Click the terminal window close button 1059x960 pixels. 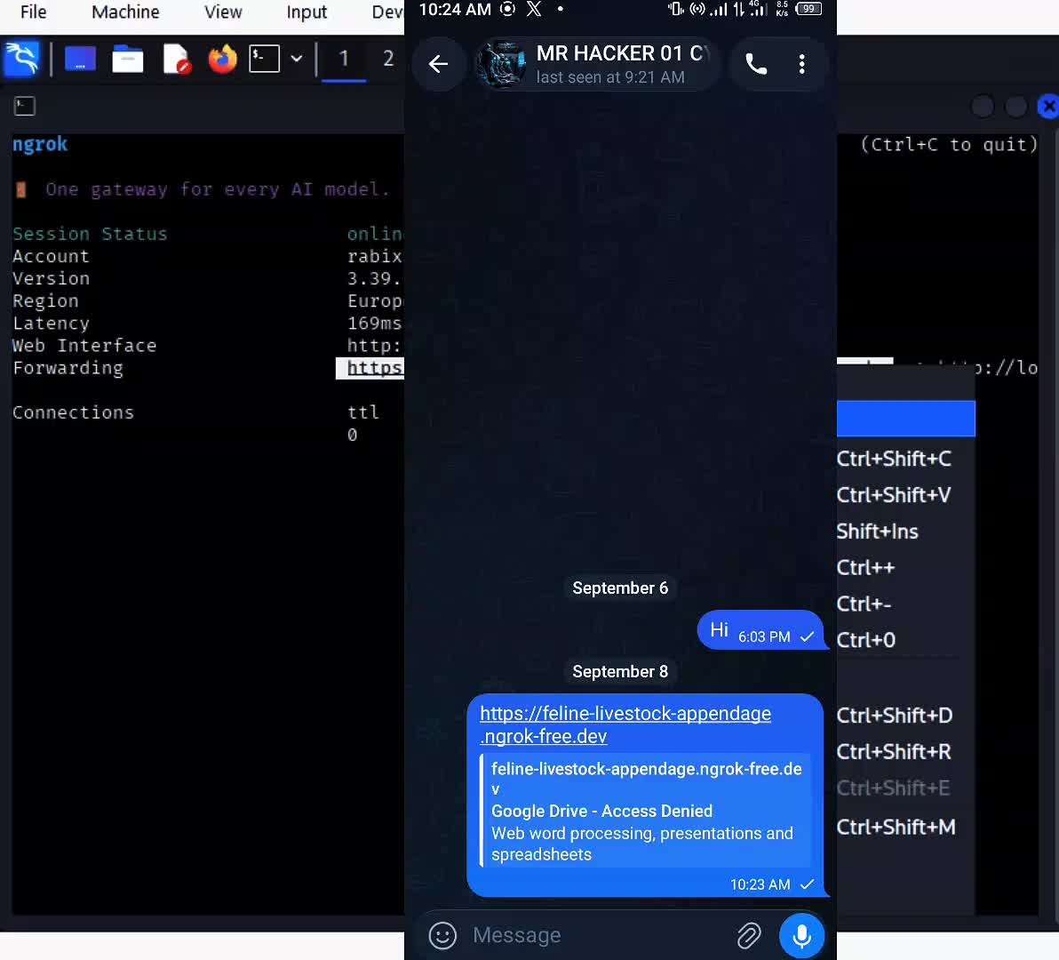(x=1049, y=106)
